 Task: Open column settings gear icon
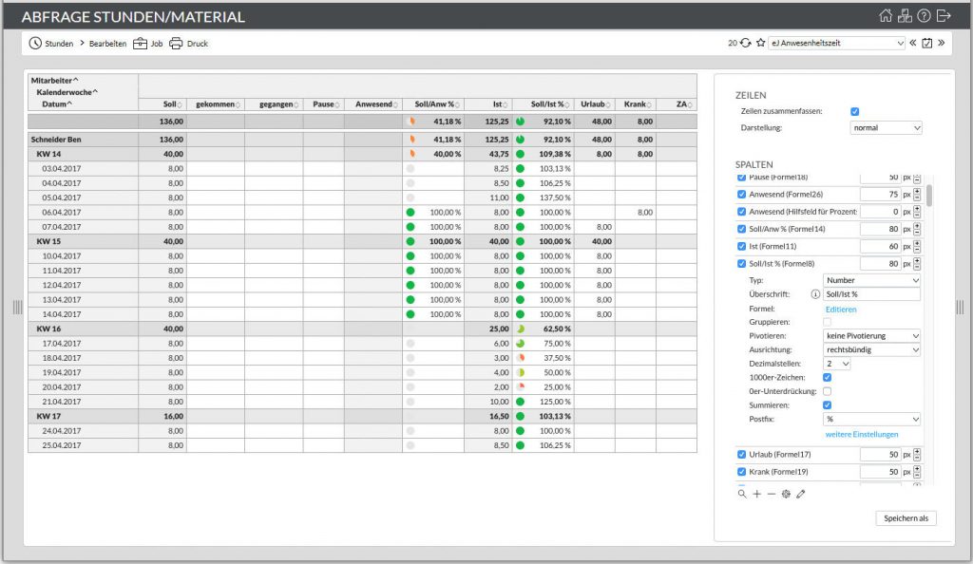pyautogui.click(x=786, y=494)
